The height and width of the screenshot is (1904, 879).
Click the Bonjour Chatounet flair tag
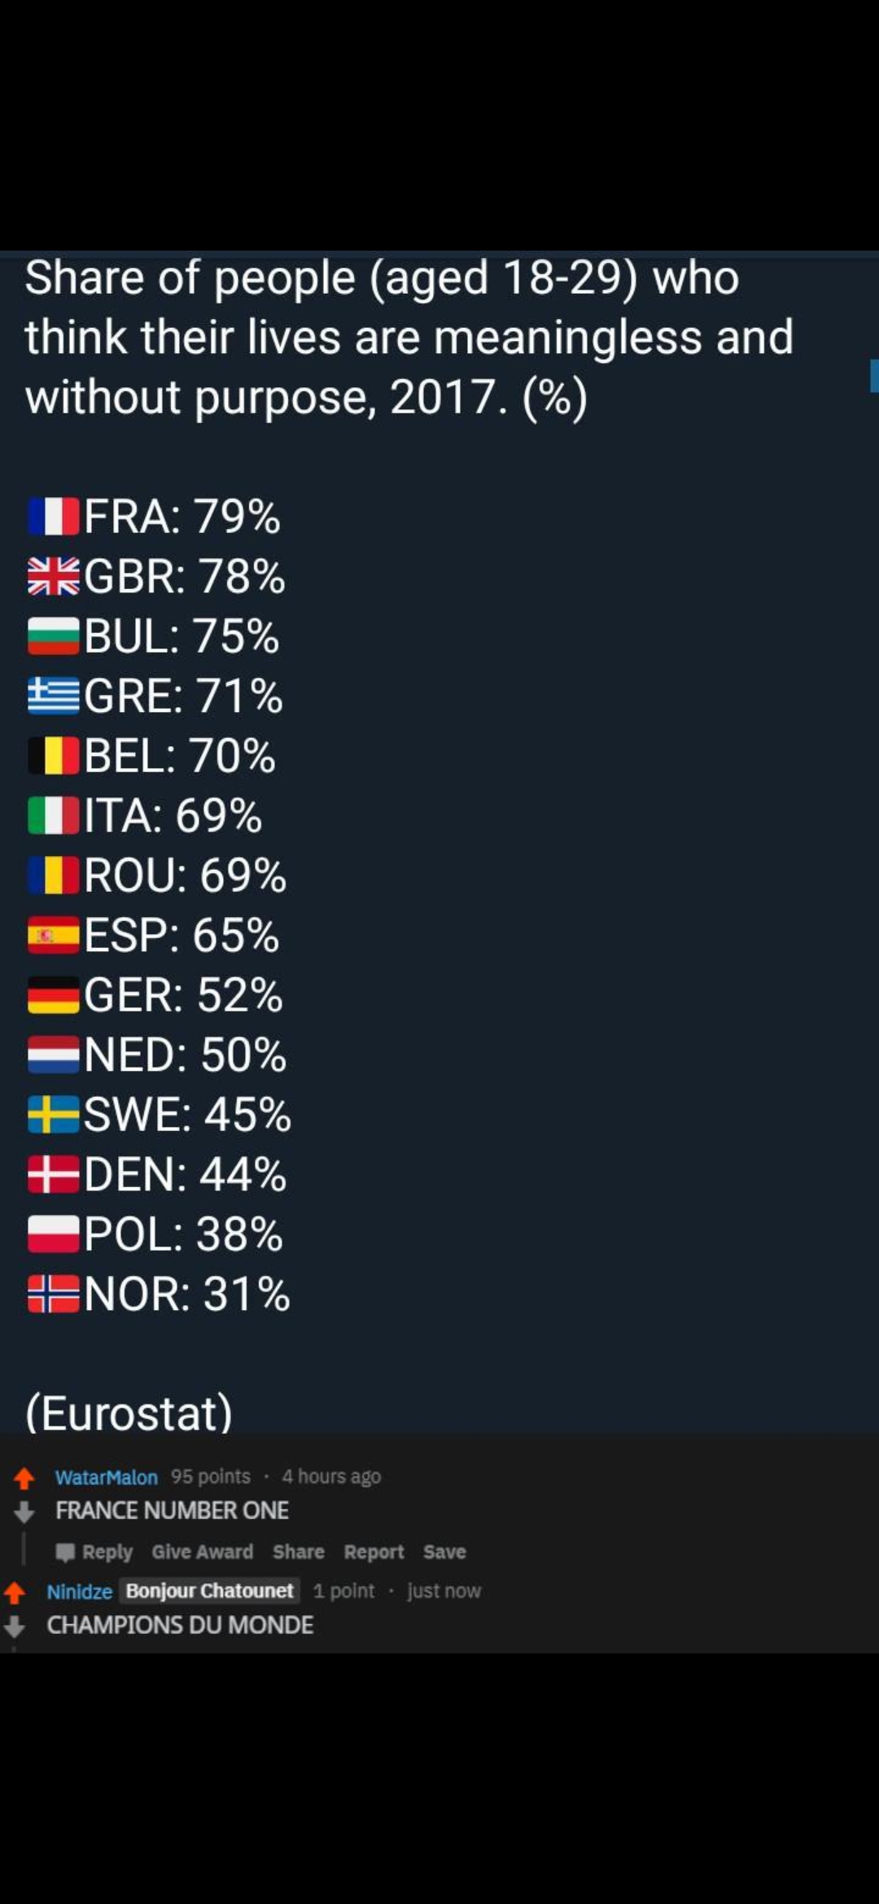point(210,1591)
